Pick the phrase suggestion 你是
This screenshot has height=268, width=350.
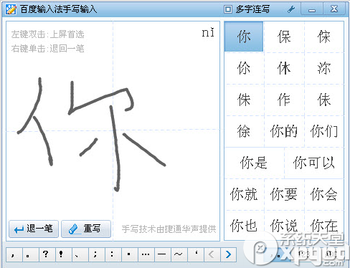(254, 163)
